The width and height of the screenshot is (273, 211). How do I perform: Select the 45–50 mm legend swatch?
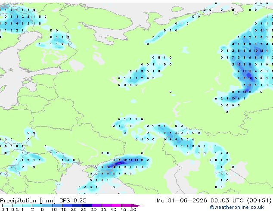click(127, 205)
